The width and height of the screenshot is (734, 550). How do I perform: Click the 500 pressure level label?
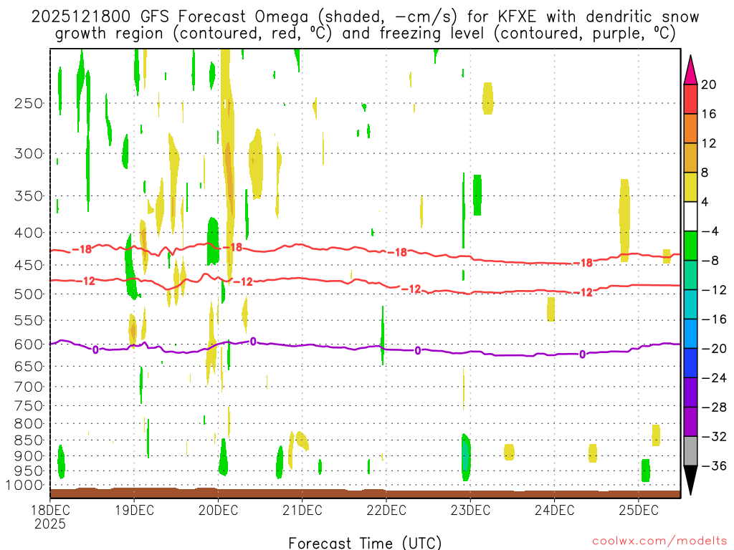click(x=29, y=294)
